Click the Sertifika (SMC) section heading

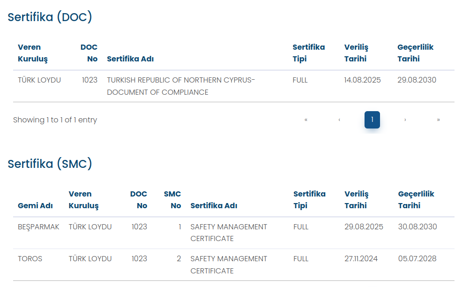[50, 164]
